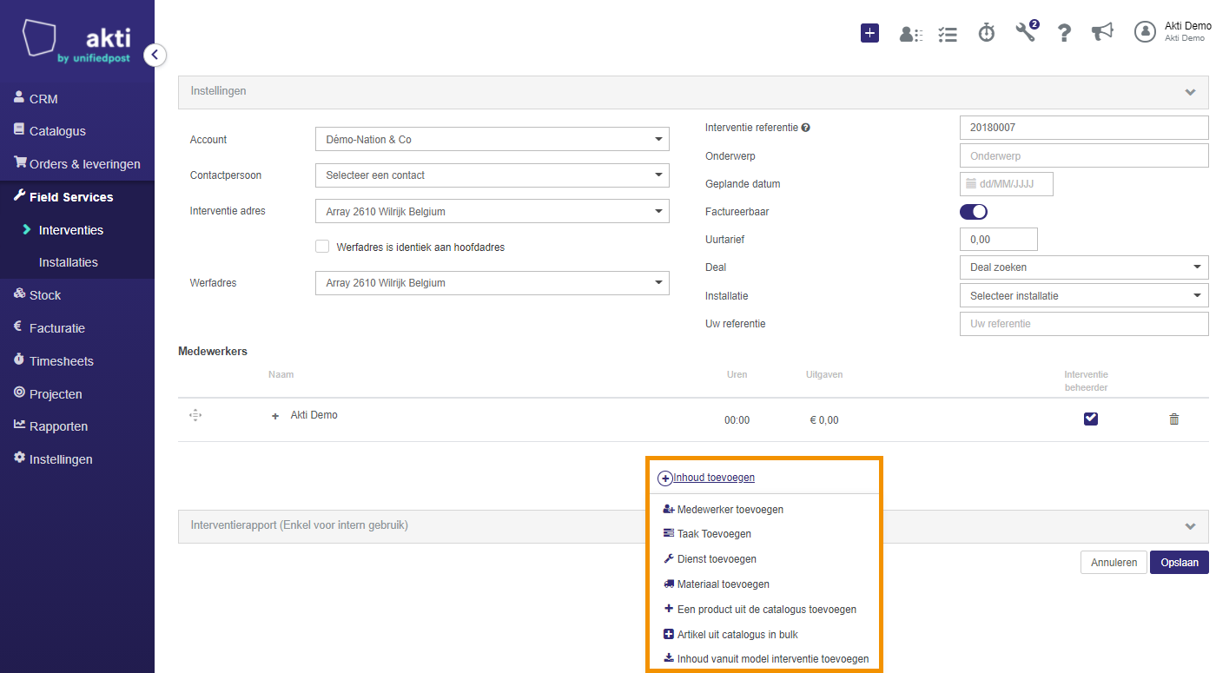
Task: Expand the Interventierapport panel chevron
Action: (1190, 526)
